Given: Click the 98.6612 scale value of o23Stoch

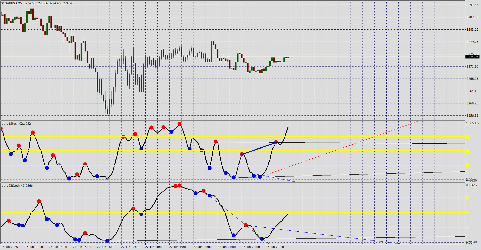Looking at the screenshot, I should click(472, 185).
